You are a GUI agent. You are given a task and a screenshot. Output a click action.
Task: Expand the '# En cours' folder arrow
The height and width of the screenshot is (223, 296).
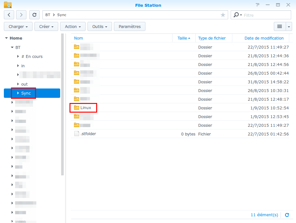pyautogui.click(x=18, y=56)
